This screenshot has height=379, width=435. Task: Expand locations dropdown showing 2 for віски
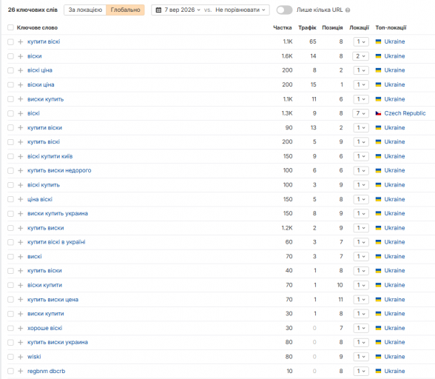[361, 56]
